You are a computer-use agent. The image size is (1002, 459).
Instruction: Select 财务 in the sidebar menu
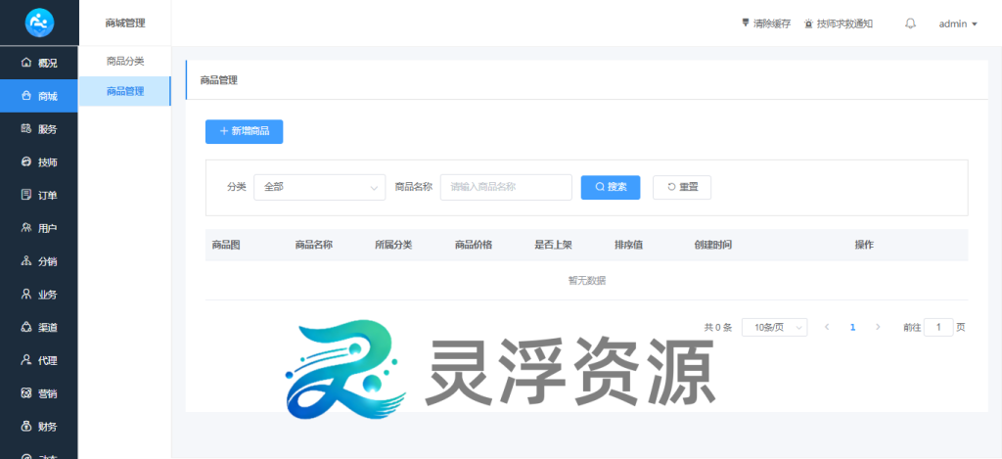pyautogui.click(x=39, y=427)
